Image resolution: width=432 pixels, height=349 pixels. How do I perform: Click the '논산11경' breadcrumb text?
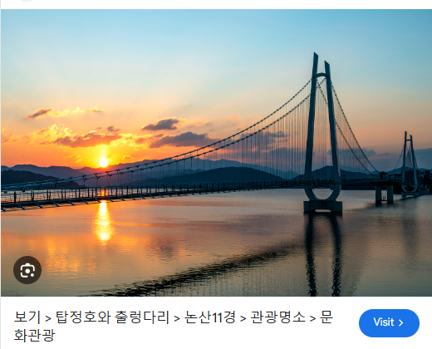click(210, 317)
